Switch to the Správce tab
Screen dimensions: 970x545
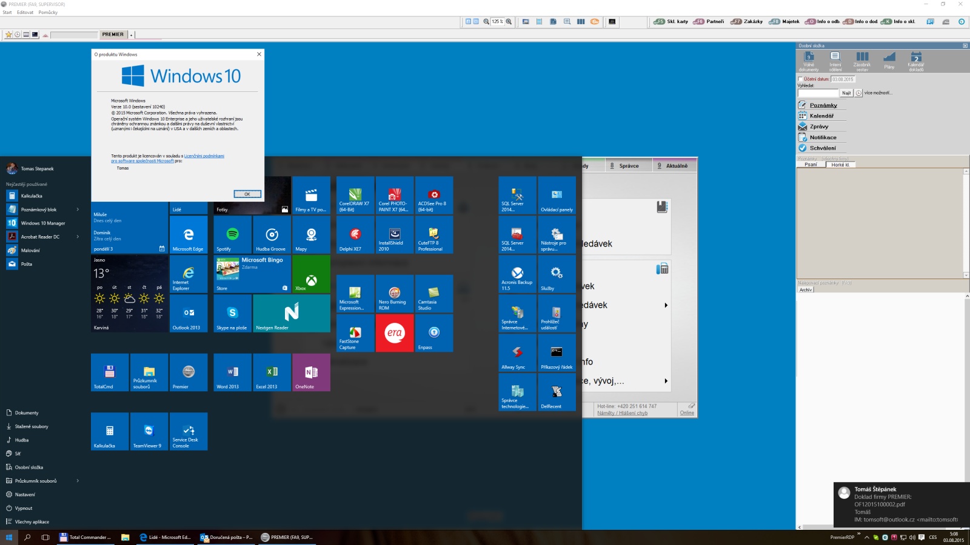click(x=629, y=165)
